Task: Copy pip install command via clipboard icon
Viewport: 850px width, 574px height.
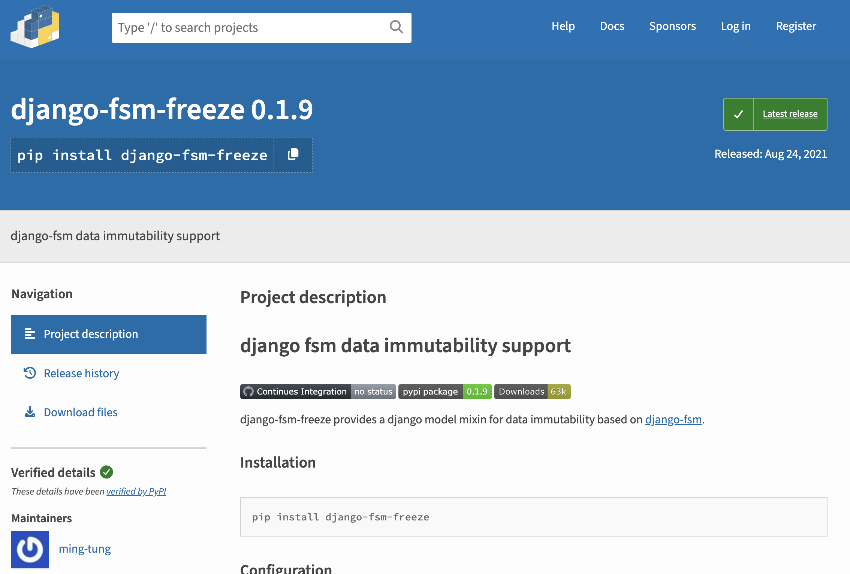Action: tap(293, 154)
